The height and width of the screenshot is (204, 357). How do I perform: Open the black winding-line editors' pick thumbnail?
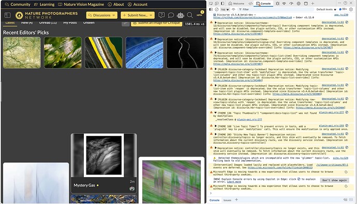tap(185, 53)
